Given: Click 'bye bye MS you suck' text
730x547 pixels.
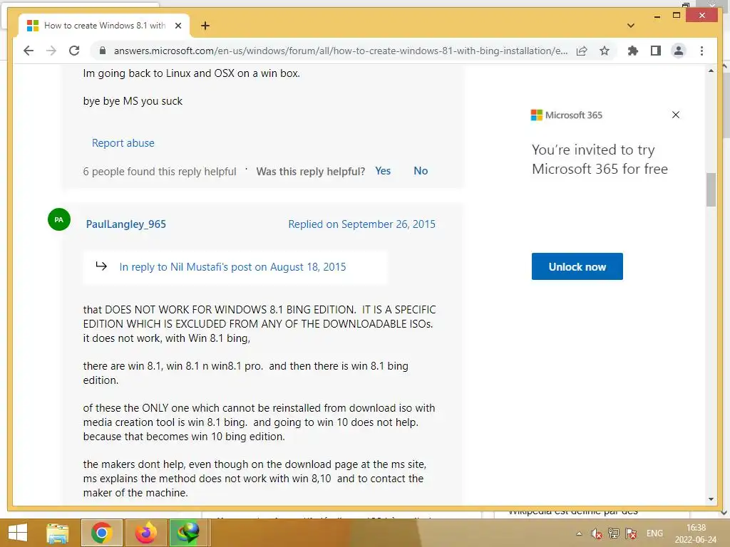Looking at the screenshot, I should click(x=133, y=101).
